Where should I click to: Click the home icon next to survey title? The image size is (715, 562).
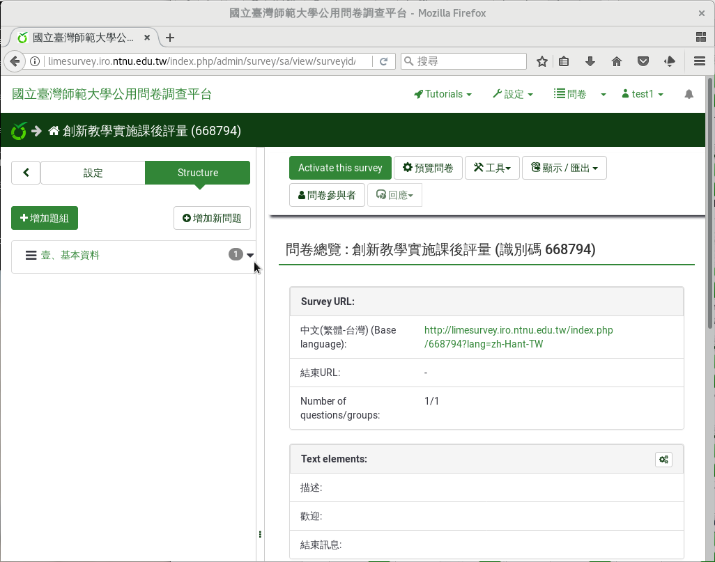coord(54,131)
